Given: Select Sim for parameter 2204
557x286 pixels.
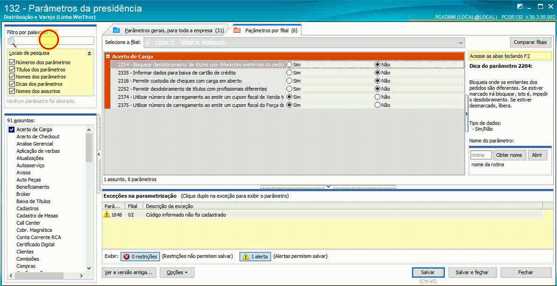Looking at the screenshot, I should pos(290,64).
